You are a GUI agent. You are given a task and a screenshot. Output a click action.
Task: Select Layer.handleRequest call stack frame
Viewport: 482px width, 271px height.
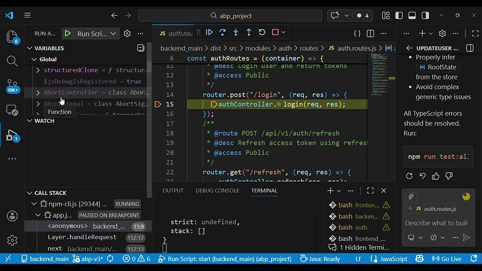pos(88,238)
